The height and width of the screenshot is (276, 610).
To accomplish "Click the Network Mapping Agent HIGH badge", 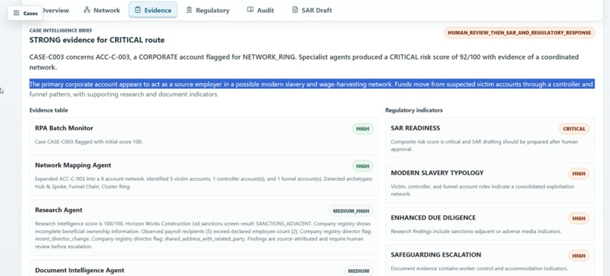I will click(363, 167).
